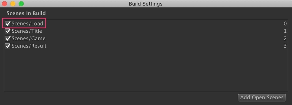The width and height of the screenshot is (292, 105).
Task: Click empty area inside the scenes list
Action: [146, 70]
